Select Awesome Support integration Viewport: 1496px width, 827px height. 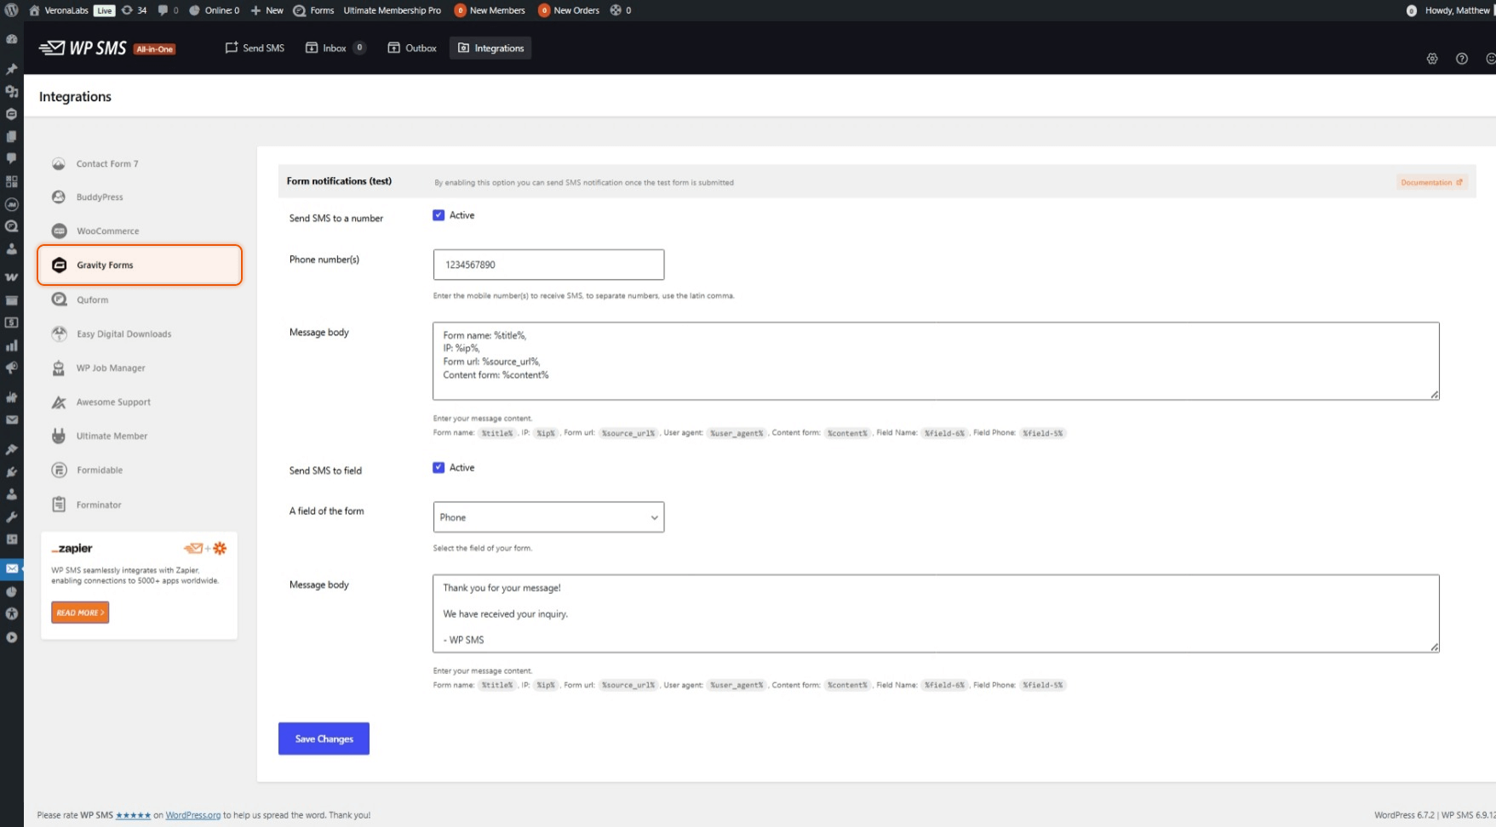[140, 402]
